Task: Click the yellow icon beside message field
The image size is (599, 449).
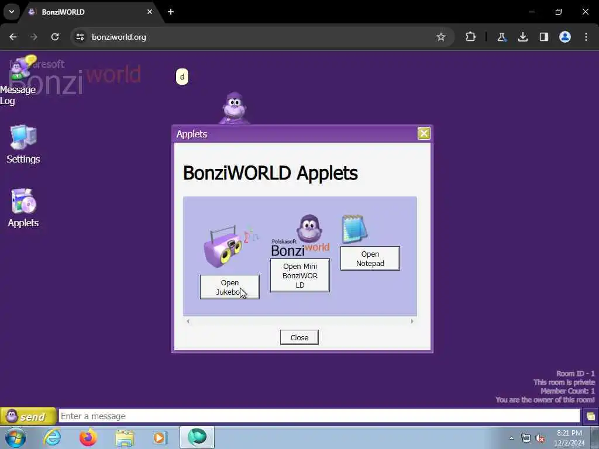Action: click(x=590, y=416)
